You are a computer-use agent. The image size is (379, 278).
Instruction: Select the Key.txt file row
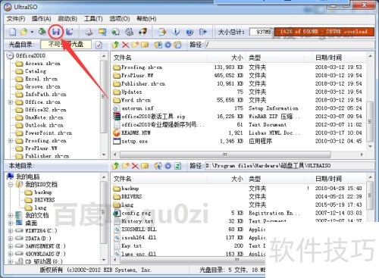(189, 245)
